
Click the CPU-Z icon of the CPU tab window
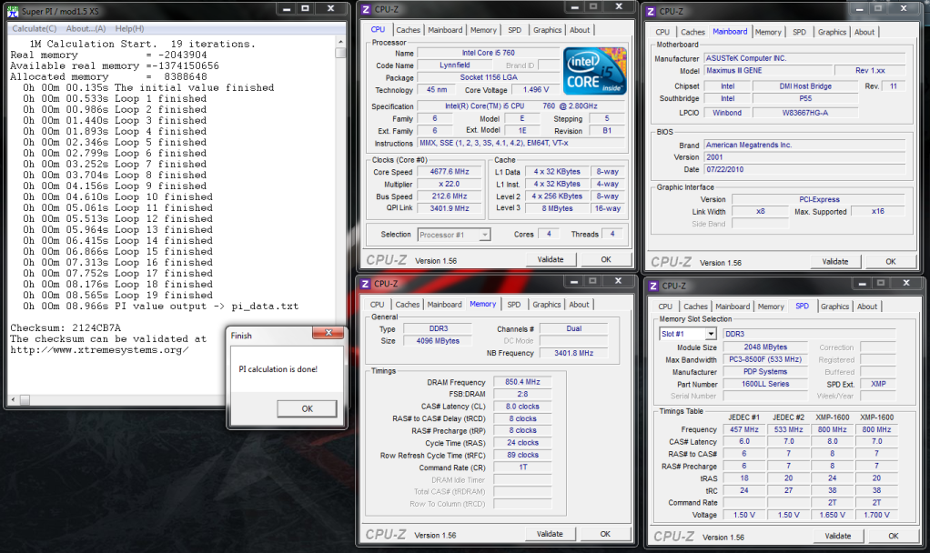tap(366, 9)
